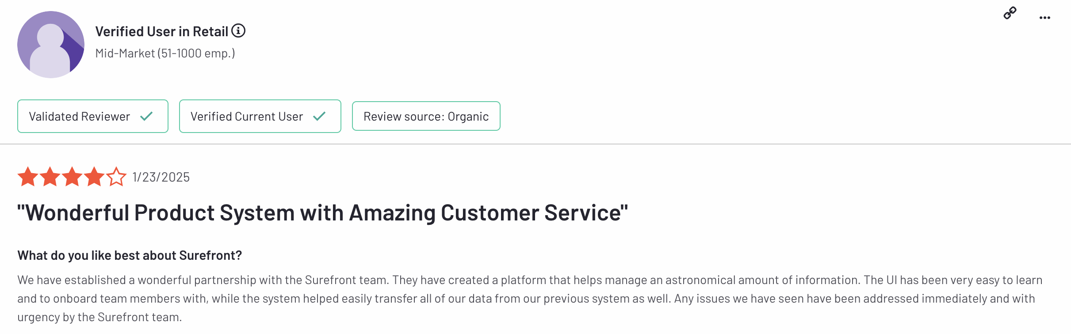Click the Mid-Market (51-1000 emp.) text
1071x334 pixels.
(x=165, y=53)
